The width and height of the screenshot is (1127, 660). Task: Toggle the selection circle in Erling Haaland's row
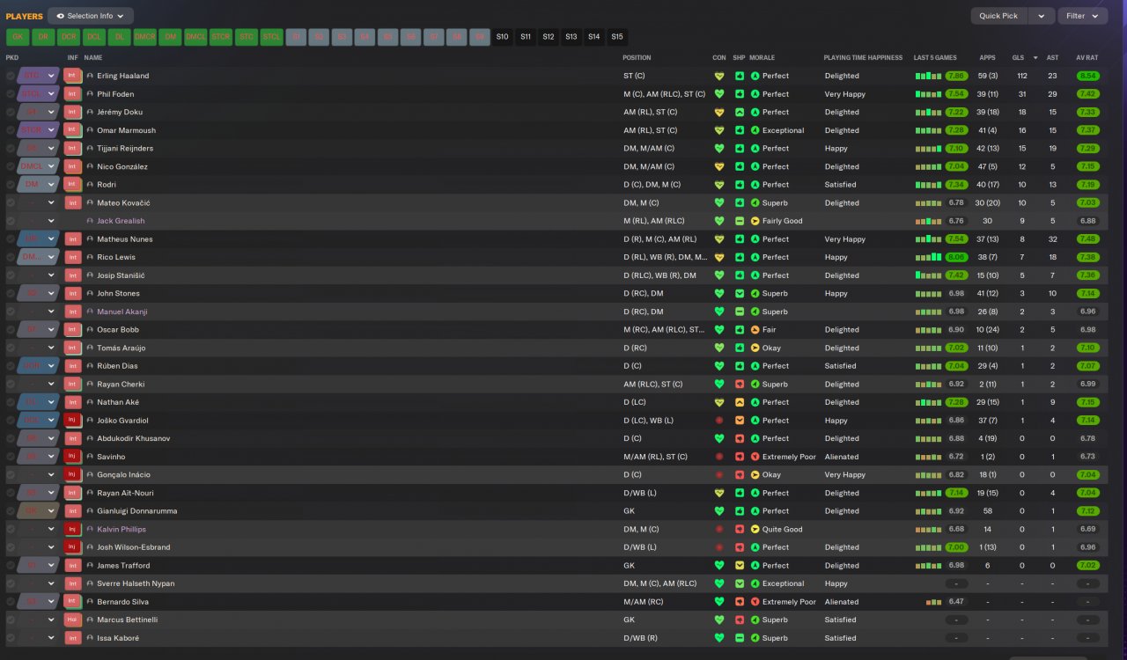coord(11,76)
